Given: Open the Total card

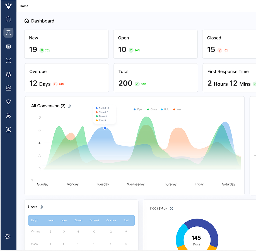Looking at the screenshot, I should [x=156, y=78].
